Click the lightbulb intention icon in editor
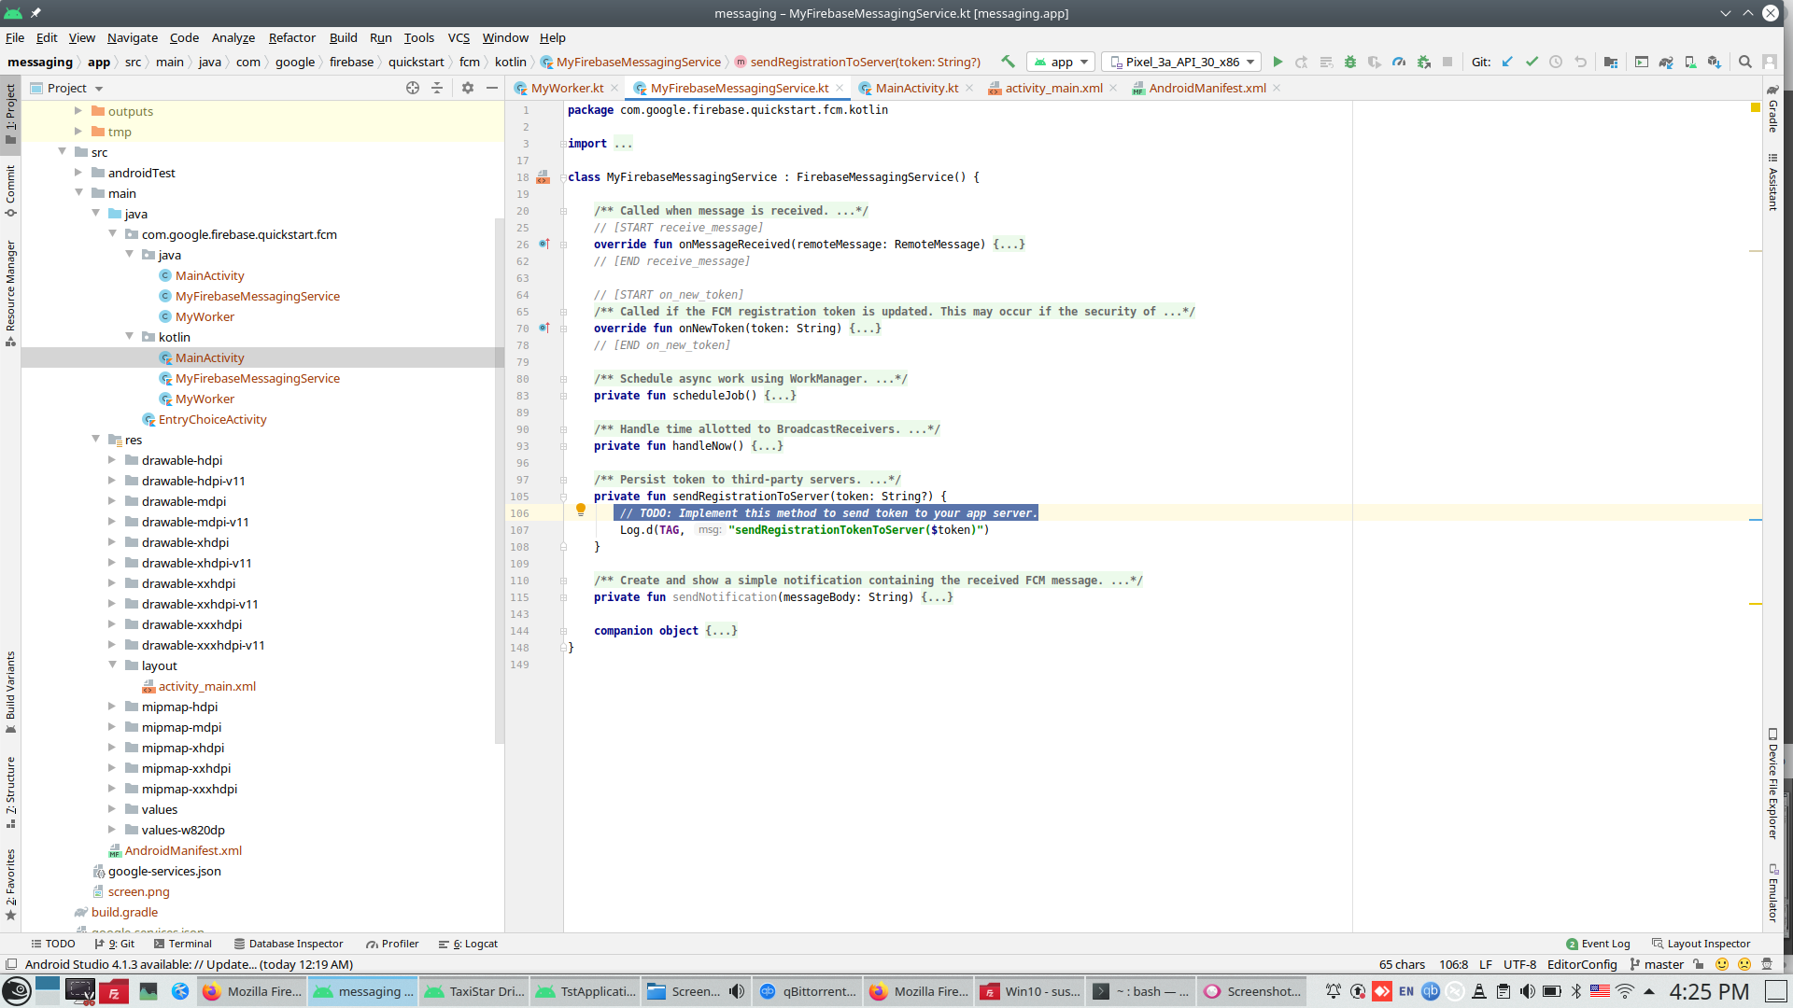The height and width of the screenshot is (1008, 1793). (x=580, y=510)
